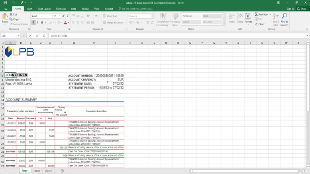The height and width of the screenshot is (174, 310).
Task: Click the Insert Function fx icon
Action: click(x=44, y=36)
